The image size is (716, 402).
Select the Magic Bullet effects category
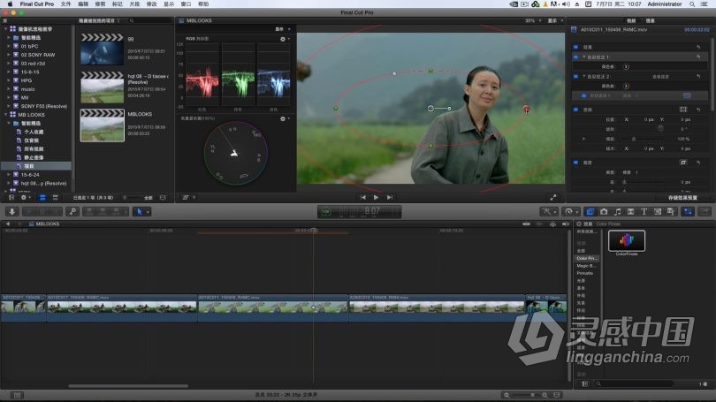[x=586, y=266]
